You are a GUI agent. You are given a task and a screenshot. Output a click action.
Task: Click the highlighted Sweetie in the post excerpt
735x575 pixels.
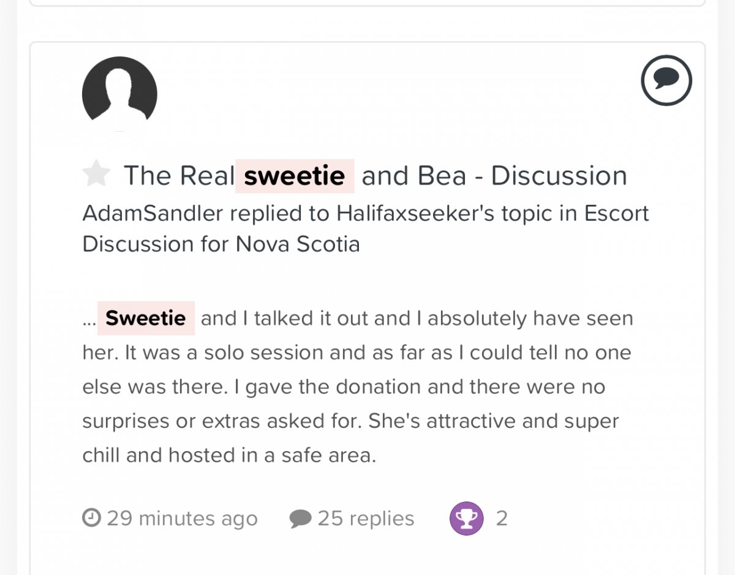pyautogui.click(x=146, y=318)
